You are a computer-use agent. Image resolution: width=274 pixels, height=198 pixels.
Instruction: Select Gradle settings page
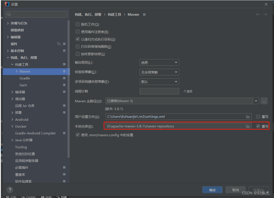click(25, 78)
